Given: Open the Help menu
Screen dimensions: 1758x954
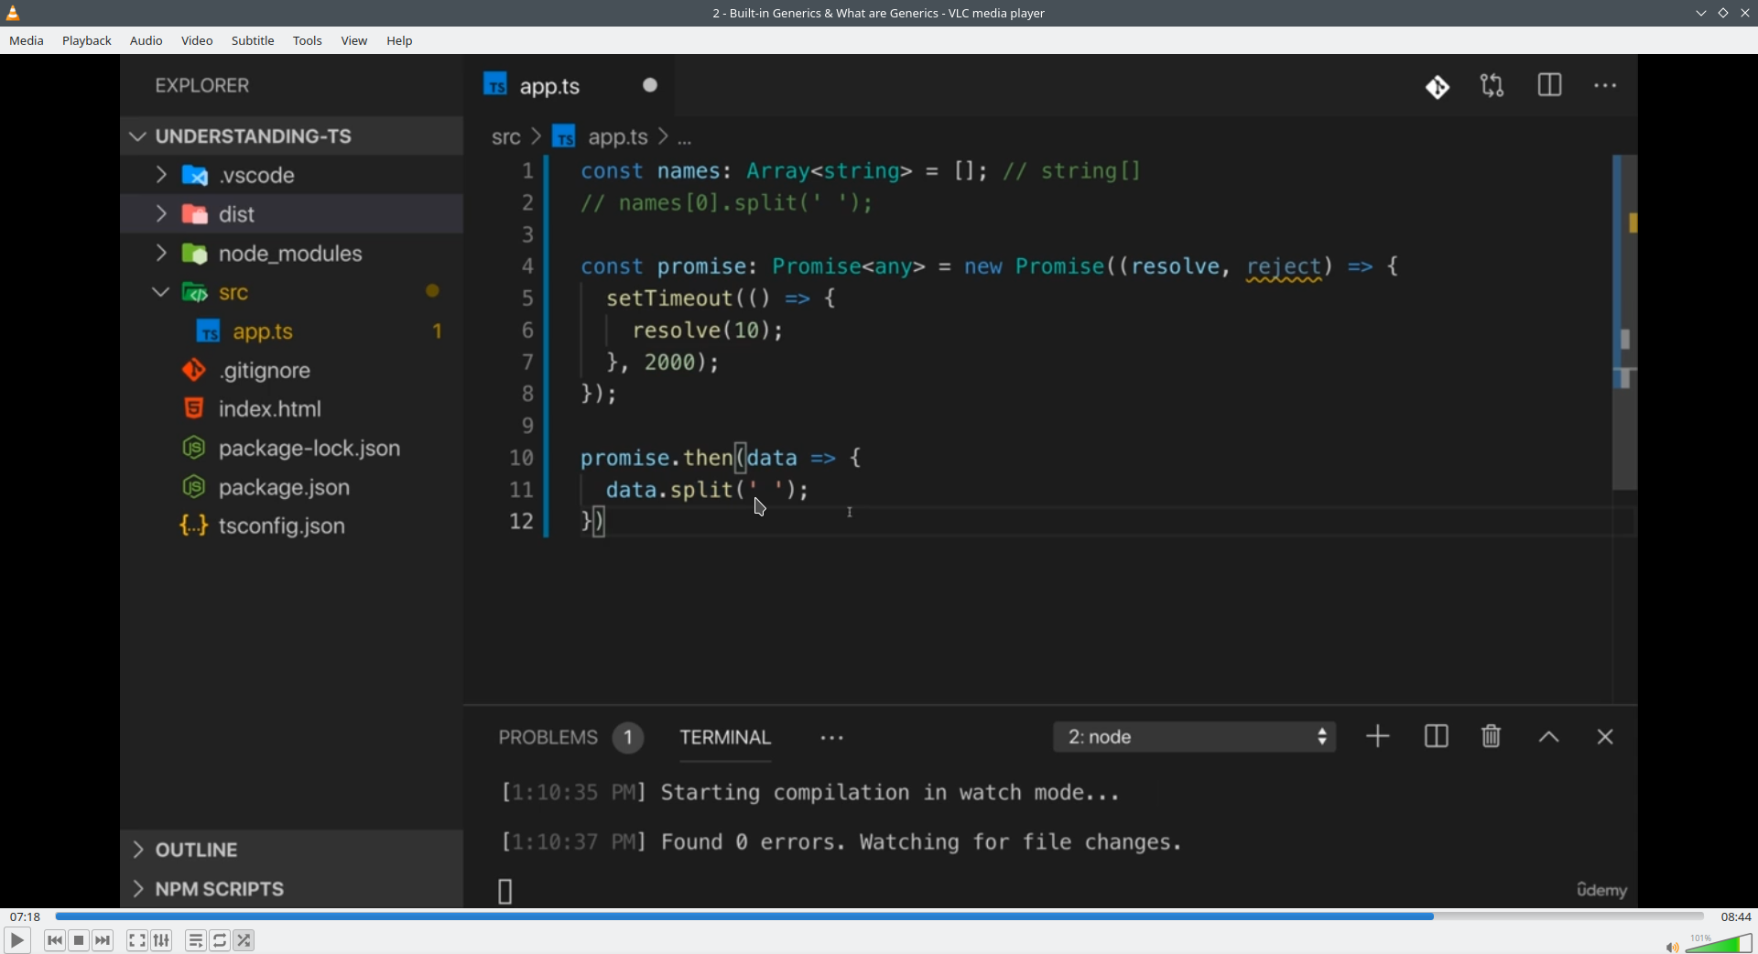Looking at the screenshot, I should [x=400, y=41].
